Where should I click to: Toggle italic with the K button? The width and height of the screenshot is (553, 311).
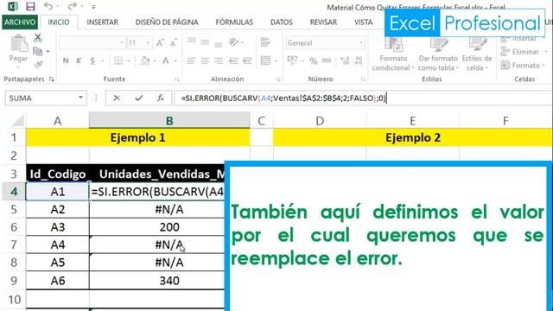(x=79, y=60)
